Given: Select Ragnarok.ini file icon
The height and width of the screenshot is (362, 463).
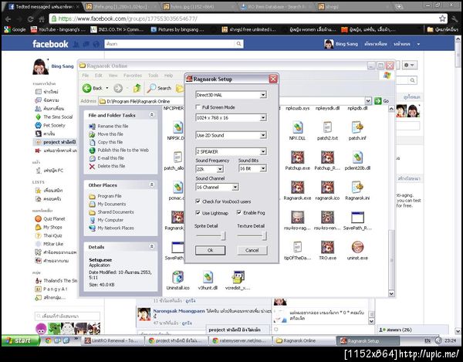Looking at the screenshot, I should (x=357, y=188).
